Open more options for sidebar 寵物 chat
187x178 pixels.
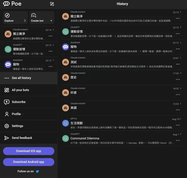pos(51,66)
